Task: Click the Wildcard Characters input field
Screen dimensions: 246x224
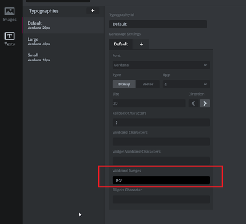Action: point(161,142)
